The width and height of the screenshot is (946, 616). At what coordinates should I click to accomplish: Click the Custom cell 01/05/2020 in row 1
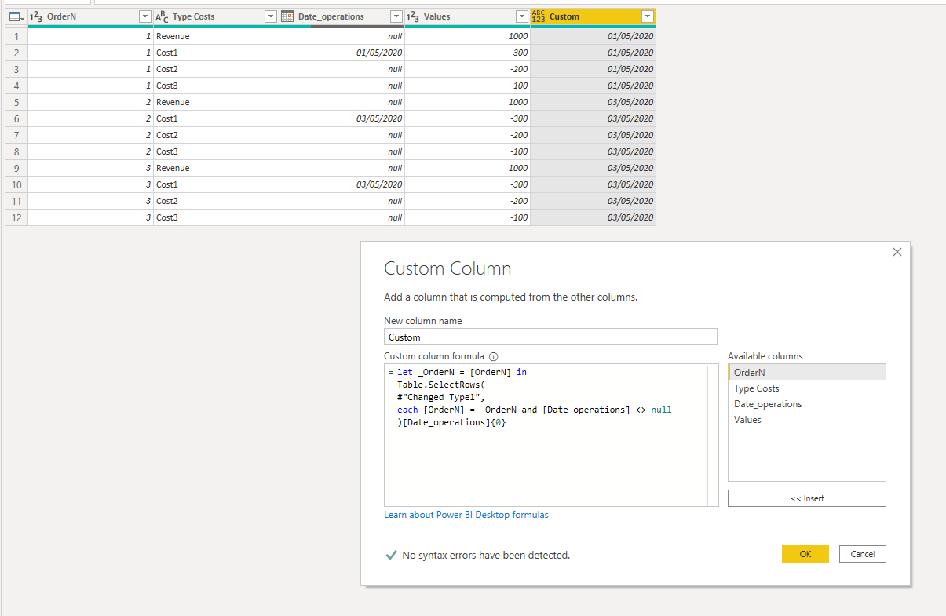593,36
